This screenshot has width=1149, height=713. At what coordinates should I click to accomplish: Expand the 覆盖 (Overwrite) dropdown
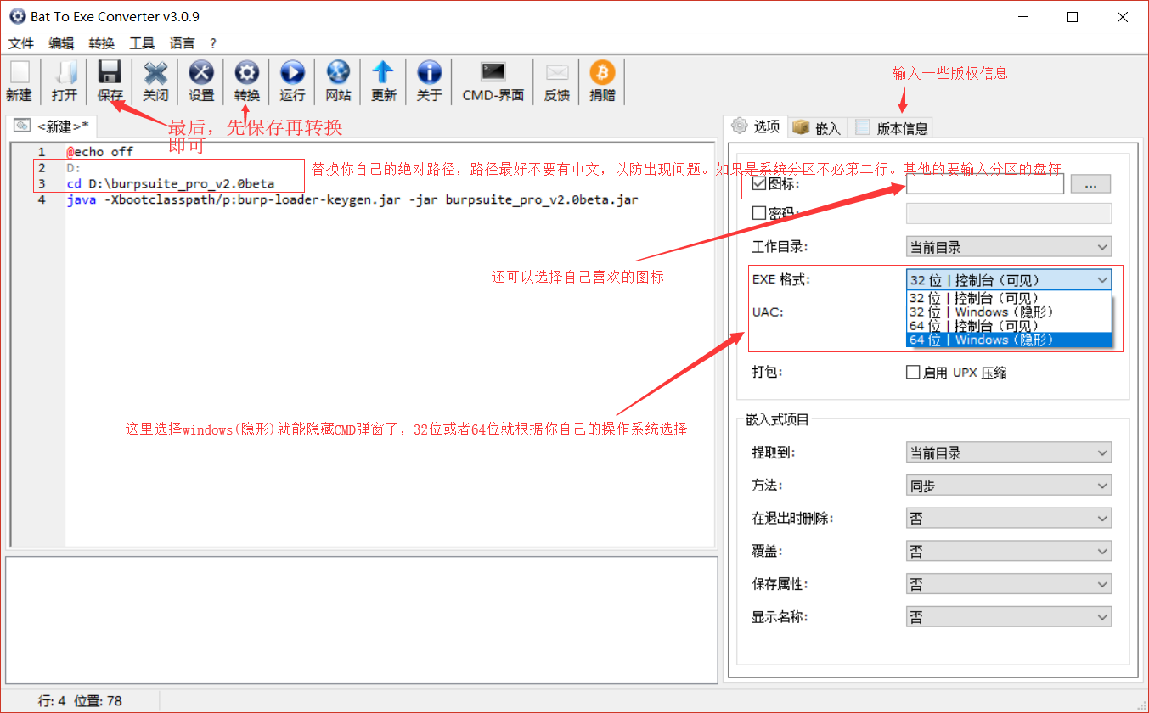pyautogui.click(x=1009, y=551)
